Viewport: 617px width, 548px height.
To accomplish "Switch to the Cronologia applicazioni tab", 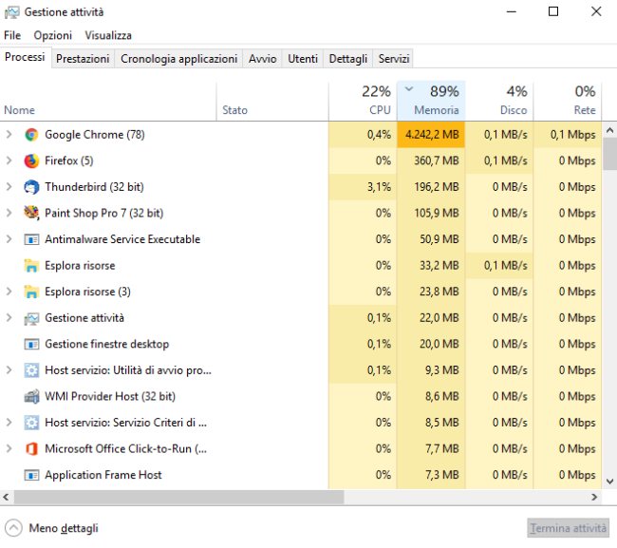I will (178, 59).
